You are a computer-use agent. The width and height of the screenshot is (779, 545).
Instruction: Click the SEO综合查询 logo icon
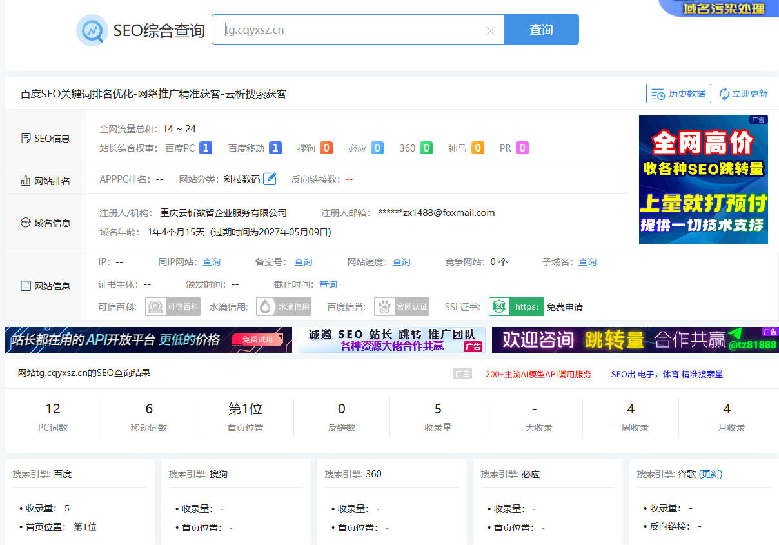(92, 30)
